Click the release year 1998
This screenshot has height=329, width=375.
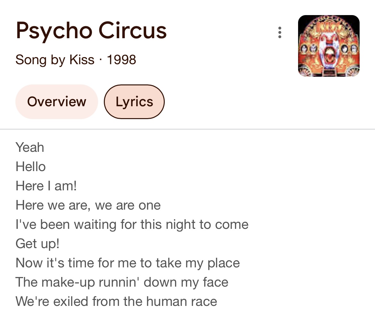[121, 60]
